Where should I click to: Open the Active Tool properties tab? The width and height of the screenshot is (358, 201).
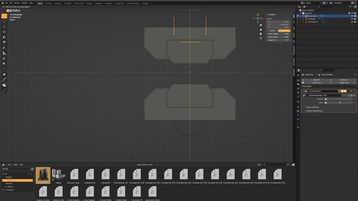(x=298, y=75)
